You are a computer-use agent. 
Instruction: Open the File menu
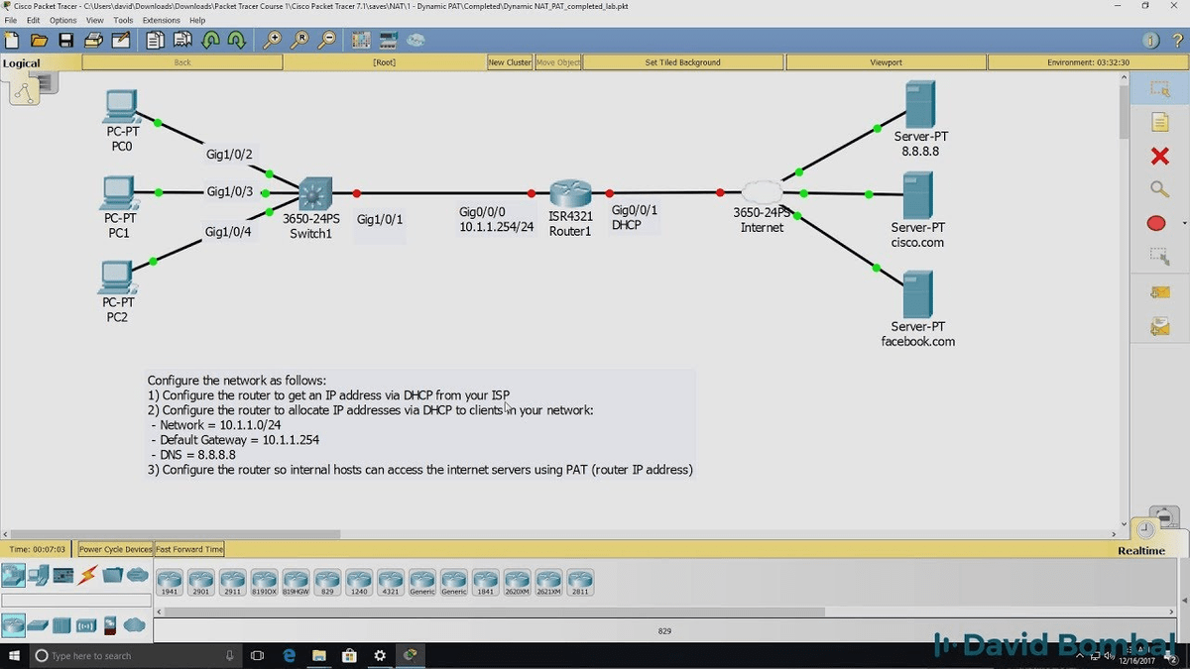point(11,20)
